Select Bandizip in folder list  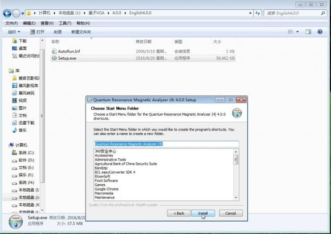[101, 168]
